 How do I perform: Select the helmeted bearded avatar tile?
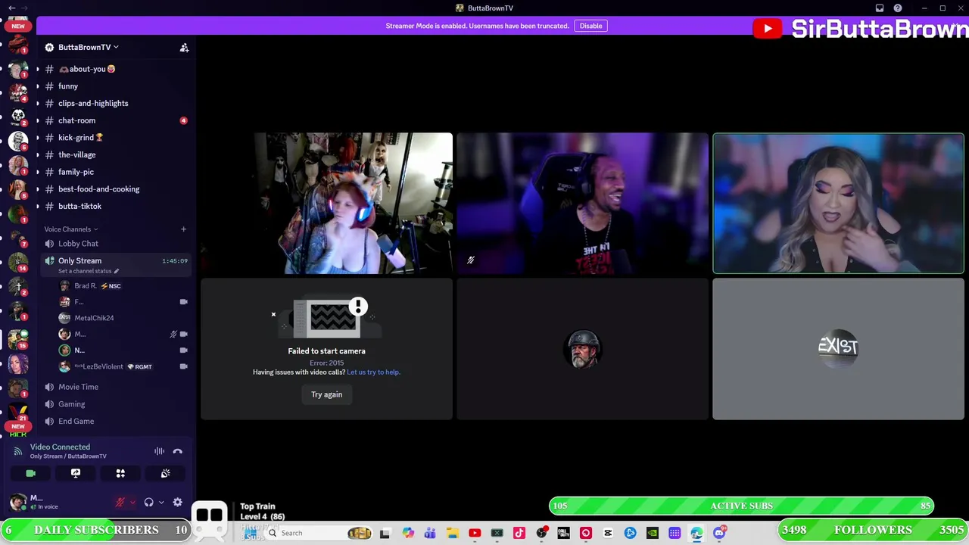[582, 349]
